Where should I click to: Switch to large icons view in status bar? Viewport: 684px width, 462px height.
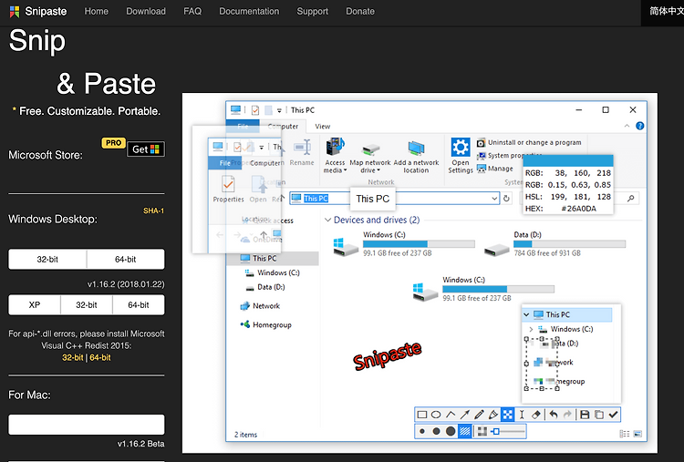coord(637,434)
